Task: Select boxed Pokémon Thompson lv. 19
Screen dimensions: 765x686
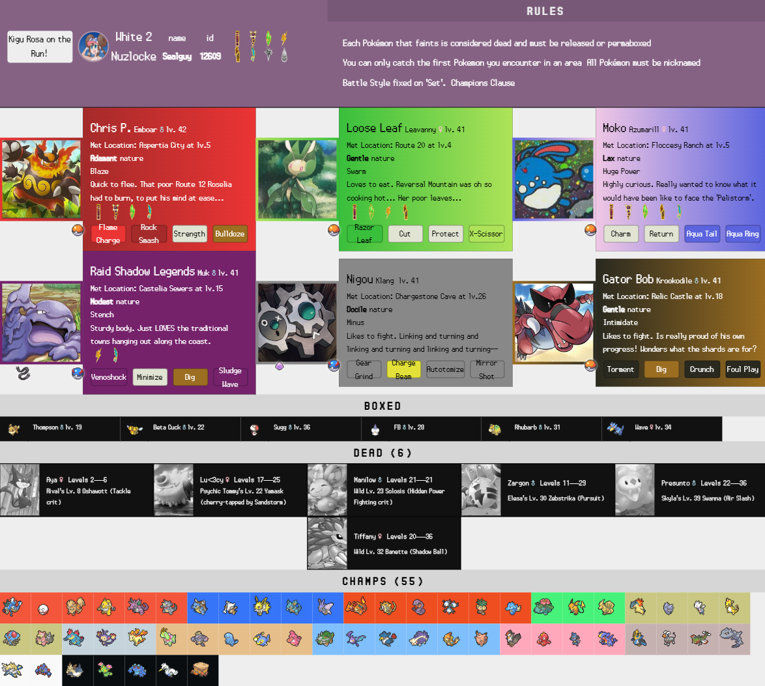Action: pyautogui.click(x=60, y=429)
